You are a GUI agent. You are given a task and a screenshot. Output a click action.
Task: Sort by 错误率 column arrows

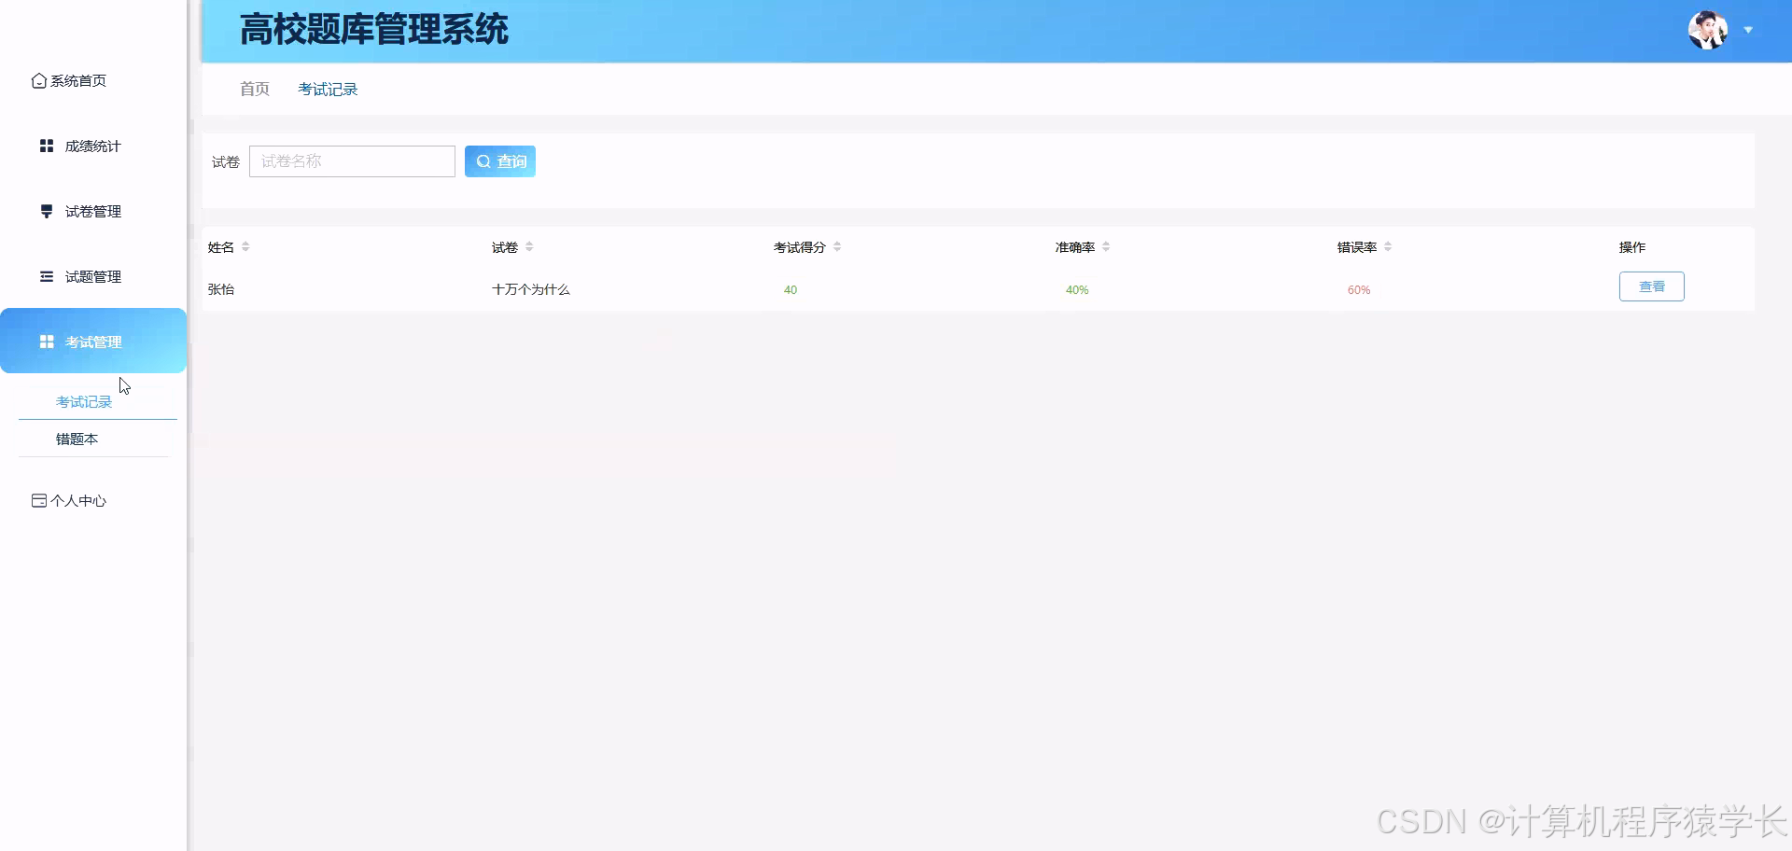(1388, 247)
